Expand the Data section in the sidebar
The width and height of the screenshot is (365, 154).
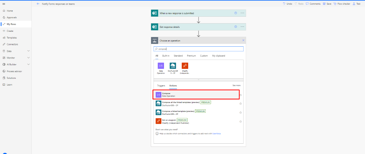coord(28,51)
